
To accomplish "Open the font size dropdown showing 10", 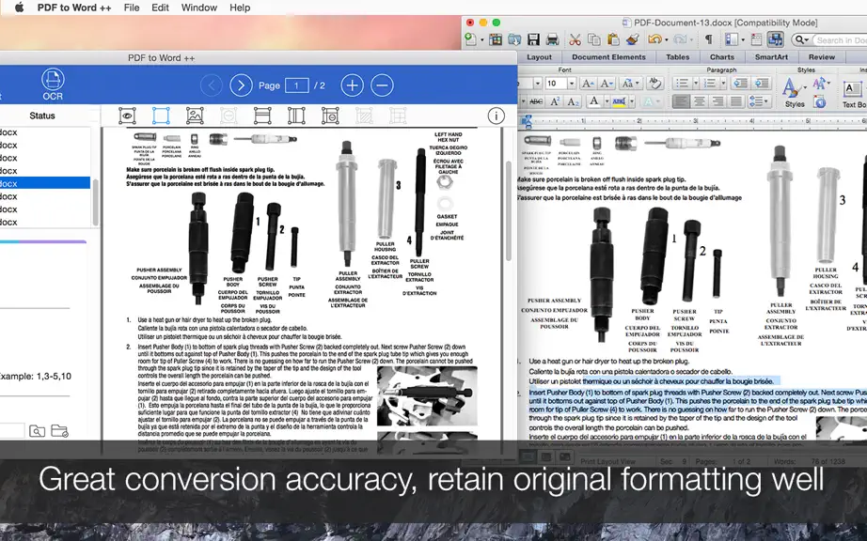I will [572, 84].
